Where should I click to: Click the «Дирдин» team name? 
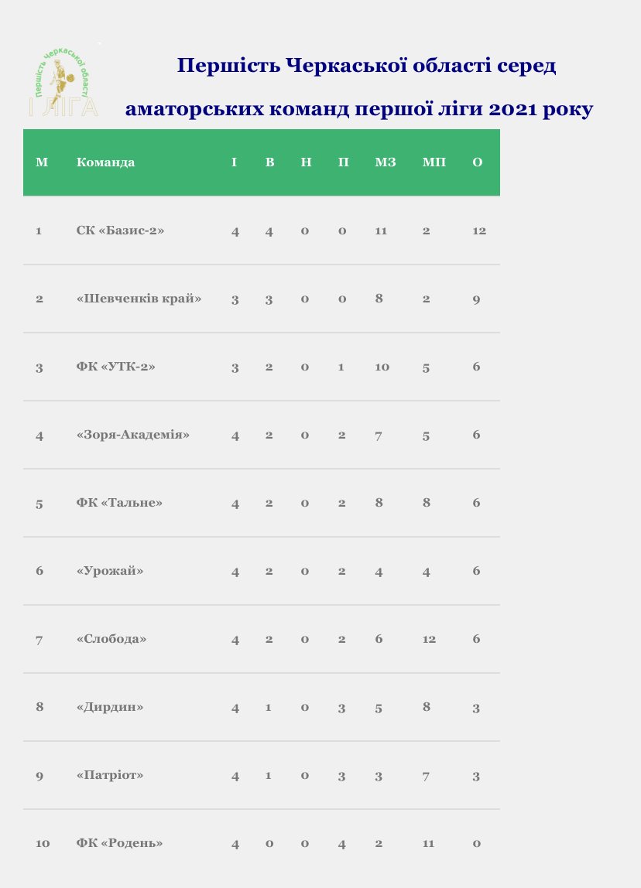(110, 707)
